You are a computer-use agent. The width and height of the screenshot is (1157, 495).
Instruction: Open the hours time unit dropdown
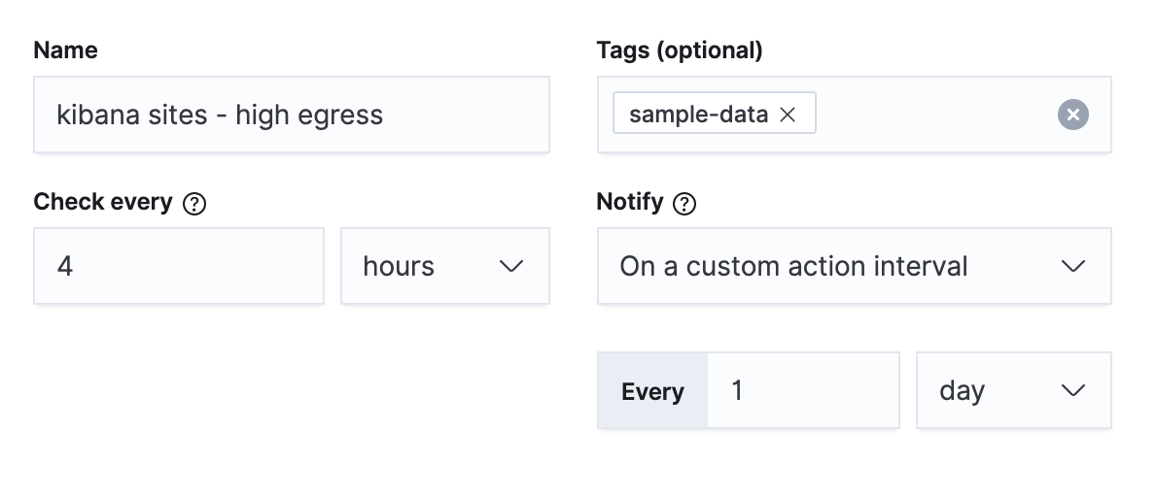tap(444, 266)
